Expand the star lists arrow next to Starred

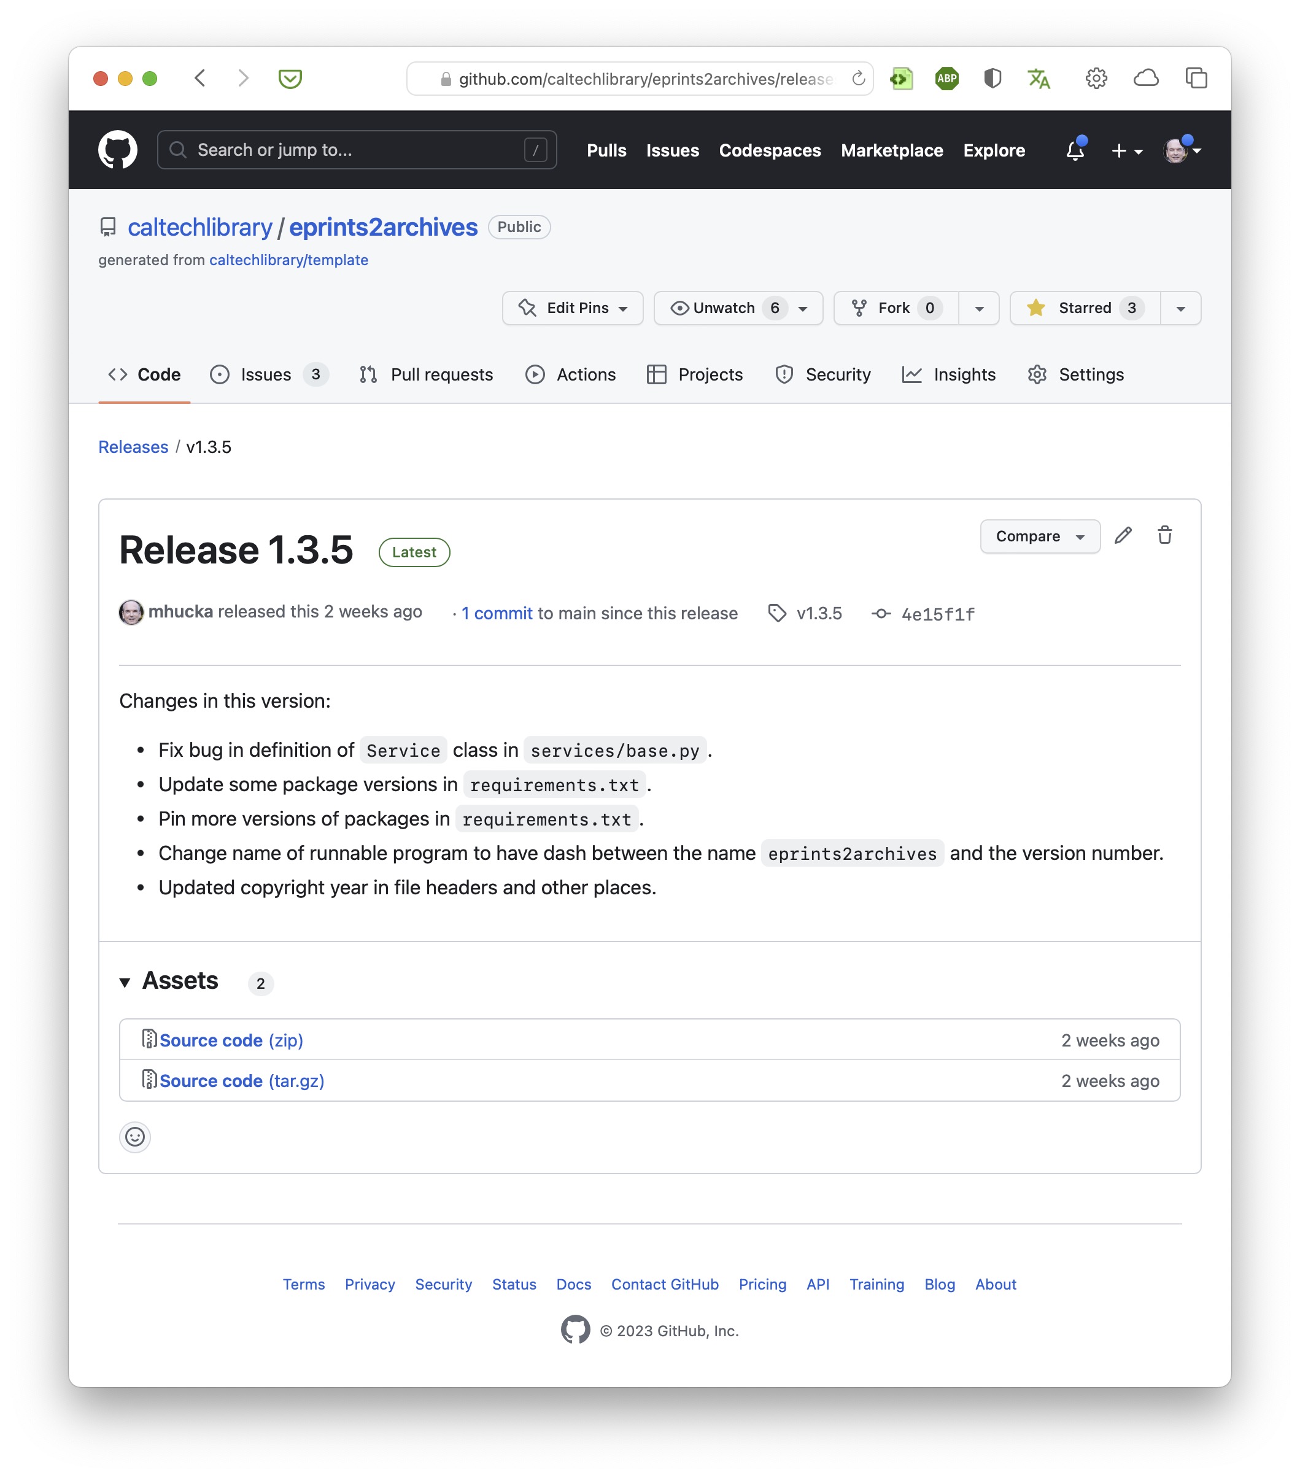pyautogui.click(x=1181, y=308)
